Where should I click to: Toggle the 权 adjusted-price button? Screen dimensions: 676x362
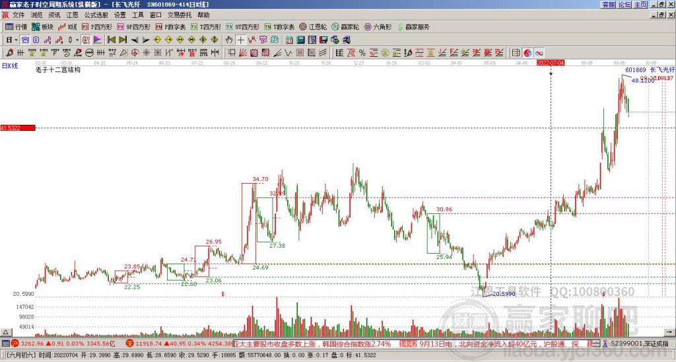tap(86, 40)
